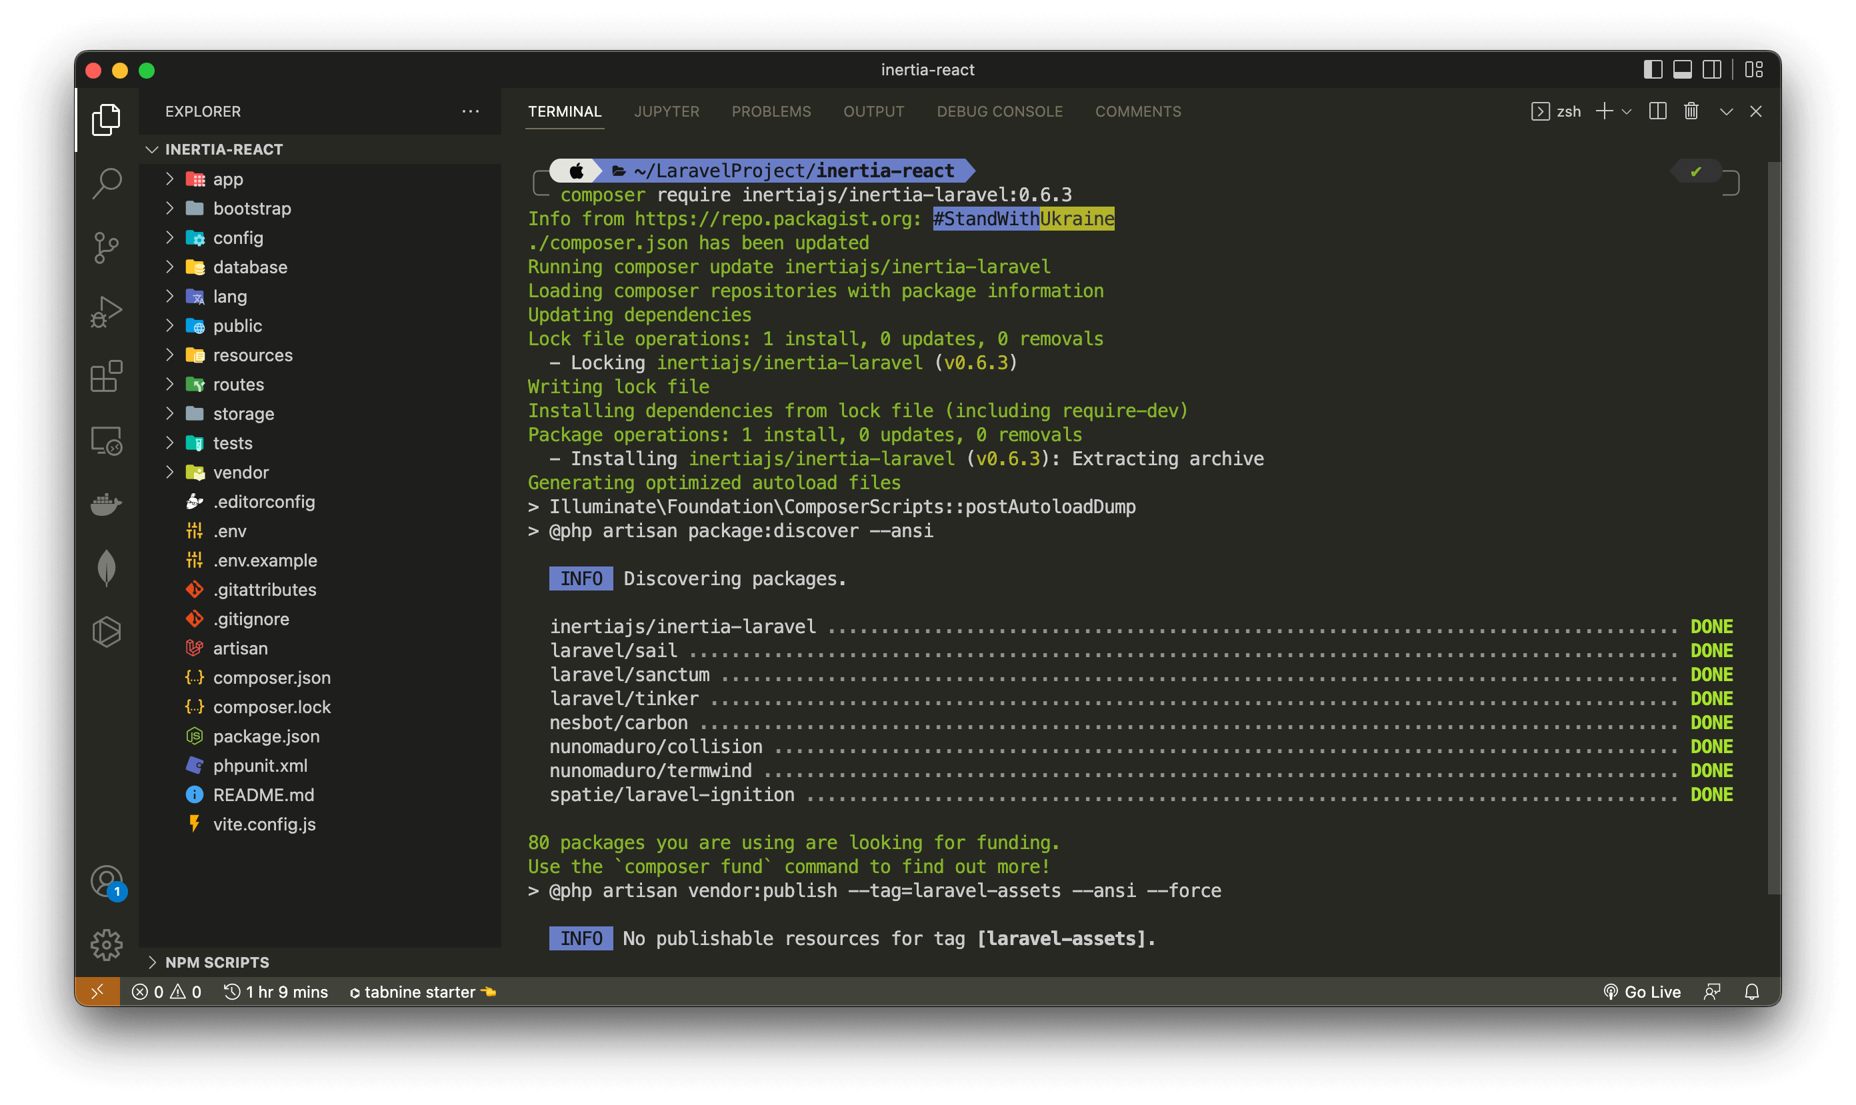The height and width of the screenshot is (1105, 1856).
Task: Switch to the PROBLEMS tab
Action: tap(771, 112)
